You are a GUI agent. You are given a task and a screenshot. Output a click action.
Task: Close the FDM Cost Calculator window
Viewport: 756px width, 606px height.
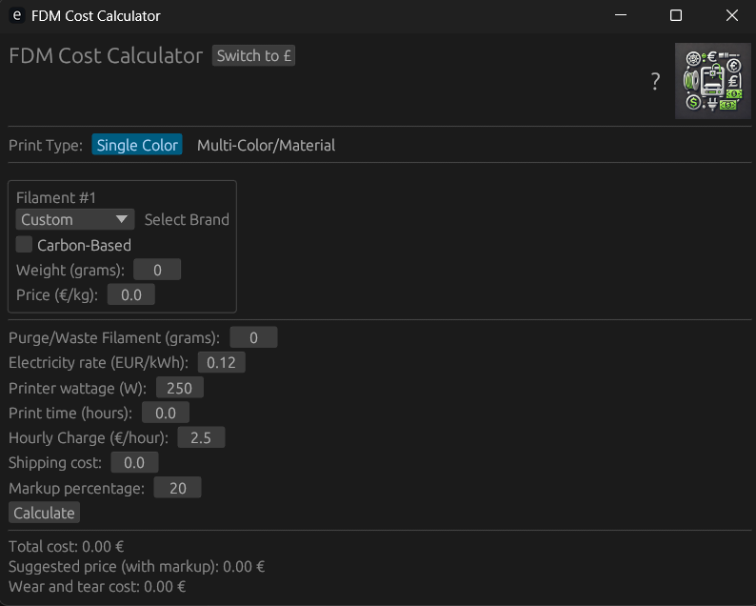click(x=732, y=15)
